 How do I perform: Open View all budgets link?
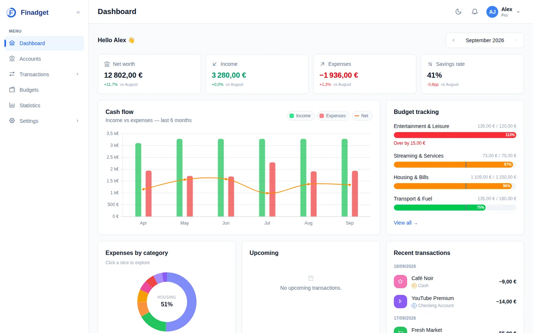[x=406, y=223]
